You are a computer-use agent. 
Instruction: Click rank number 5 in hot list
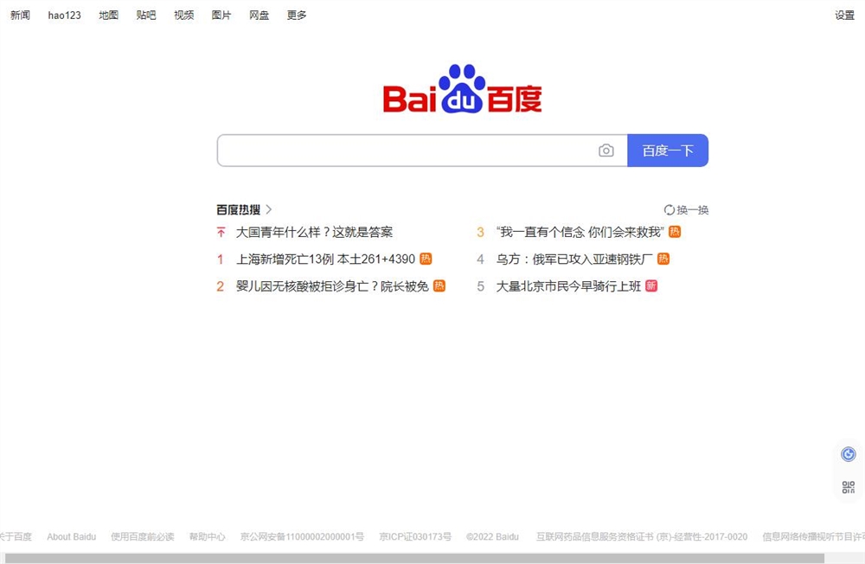click(480, 285)
